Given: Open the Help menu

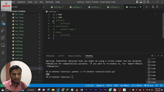Looking at the screenshot, I should click(x=58, y=2).
